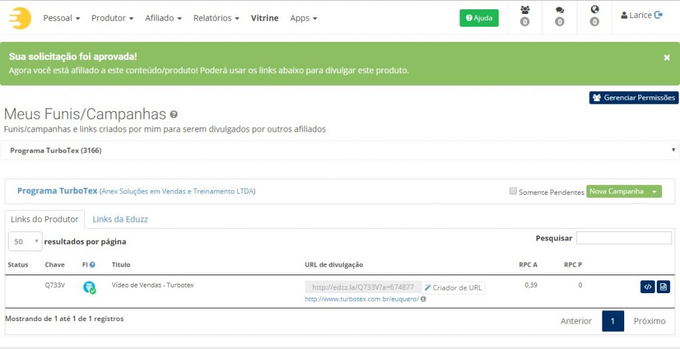
Task: Click the document icon button for Q733V
Action: [x=663, y=287]
